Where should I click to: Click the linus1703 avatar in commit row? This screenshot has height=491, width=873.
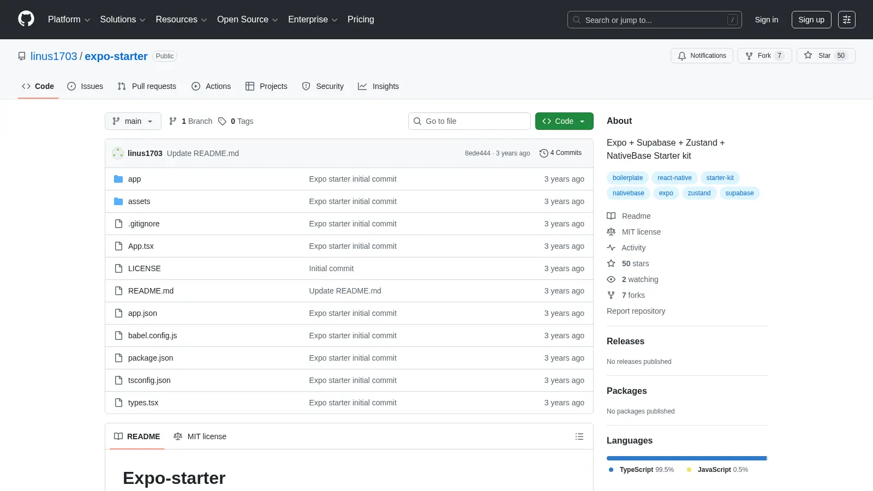pyautogui.click(x=118, y=153)
